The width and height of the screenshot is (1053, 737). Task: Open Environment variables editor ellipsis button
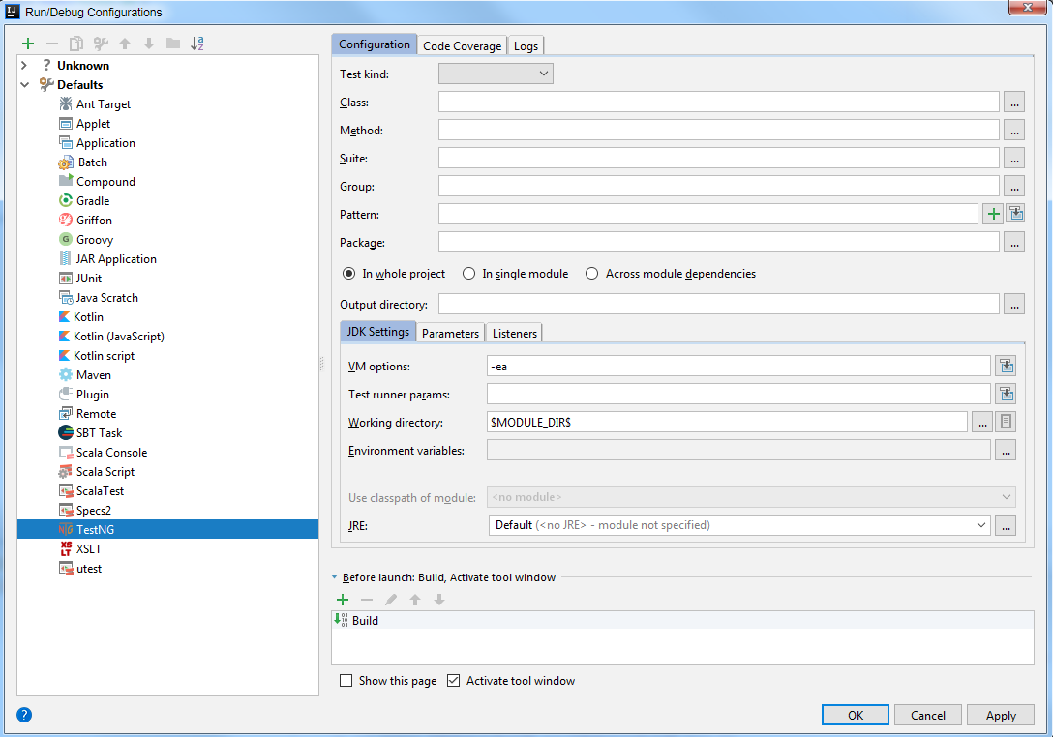click(1006, 450)
